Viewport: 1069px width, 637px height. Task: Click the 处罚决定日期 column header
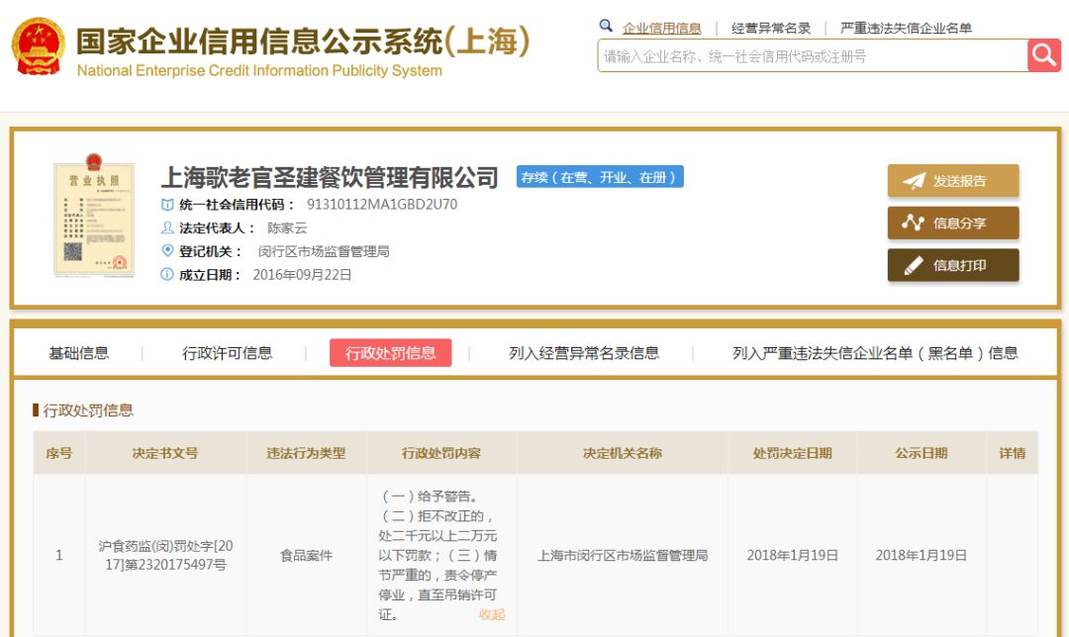(792, 453)
